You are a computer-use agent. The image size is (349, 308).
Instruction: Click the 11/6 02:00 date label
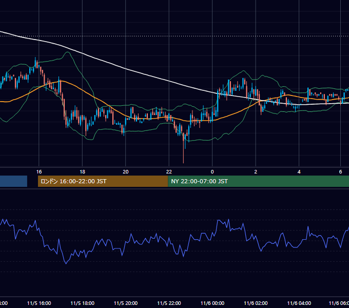click(x=256, y=303)
